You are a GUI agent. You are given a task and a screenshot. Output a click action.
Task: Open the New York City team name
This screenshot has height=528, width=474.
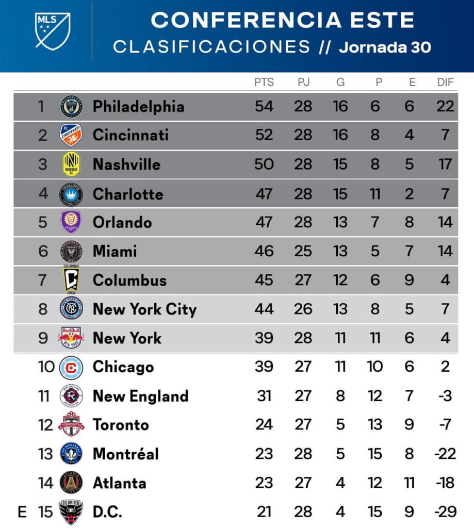[x=144, y=309]
